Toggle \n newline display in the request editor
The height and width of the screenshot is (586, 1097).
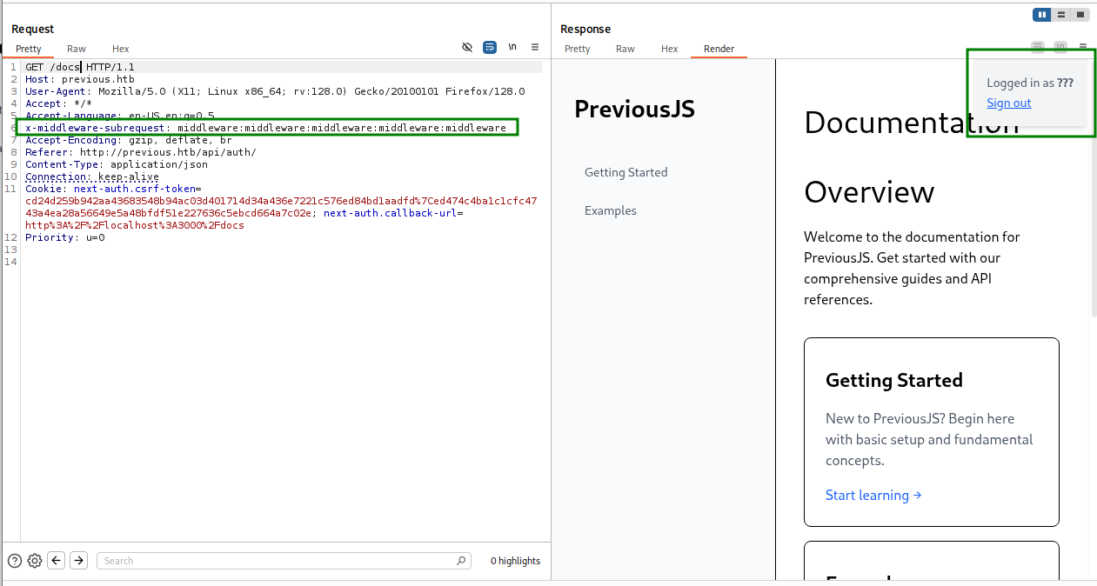coord(512,47)
